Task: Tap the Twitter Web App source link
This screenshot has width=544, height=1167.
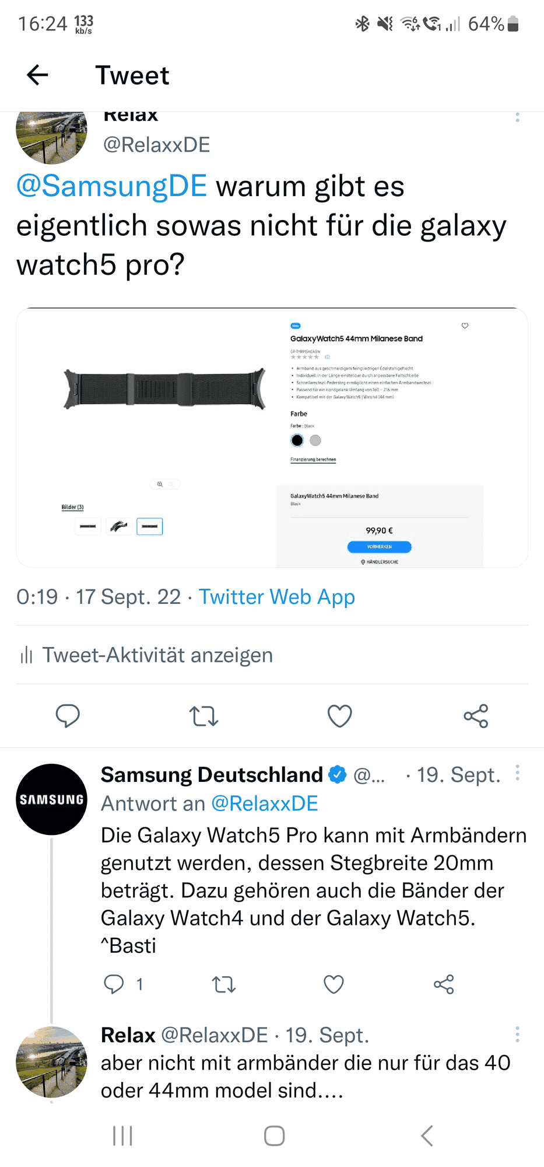Action: [276, 597]
